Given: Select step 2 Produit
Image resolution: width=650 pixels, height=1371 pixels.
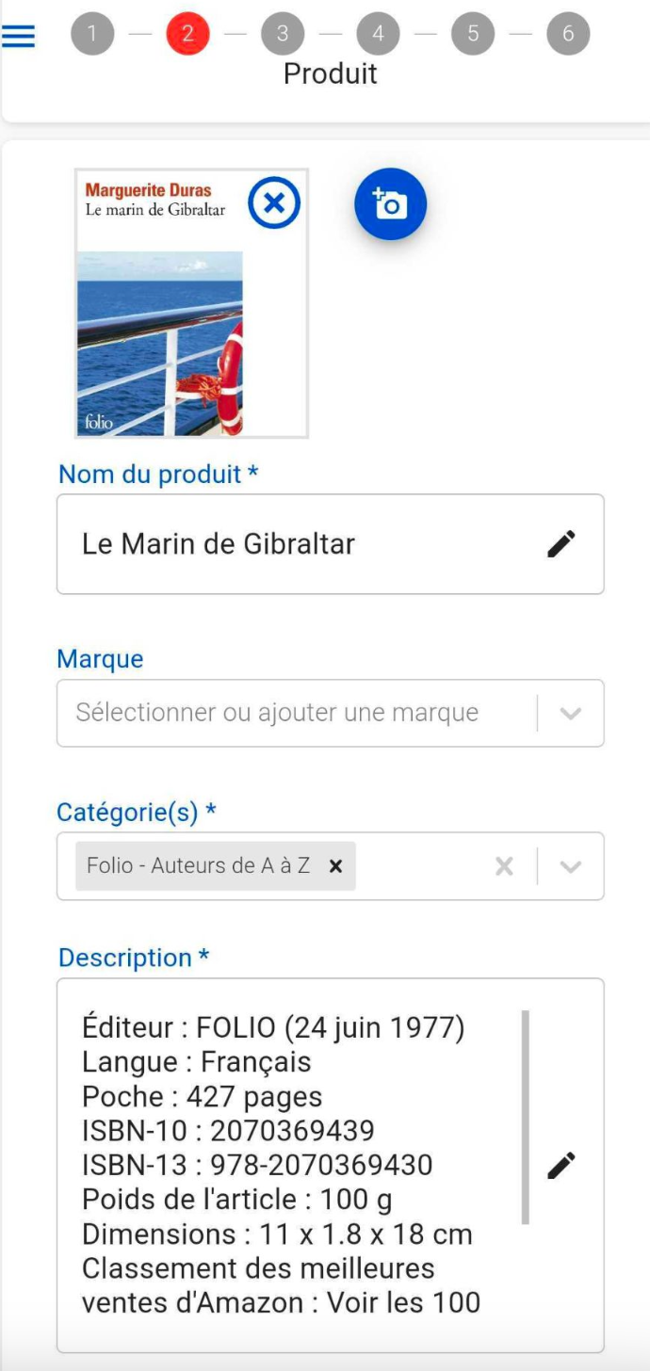Looking at the screenshot, I should (x=187, y=34).
